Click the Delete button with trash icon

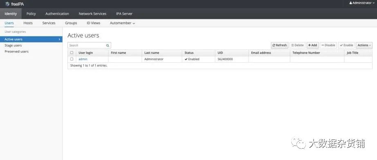pyautogui.click(x=297, y=45)
